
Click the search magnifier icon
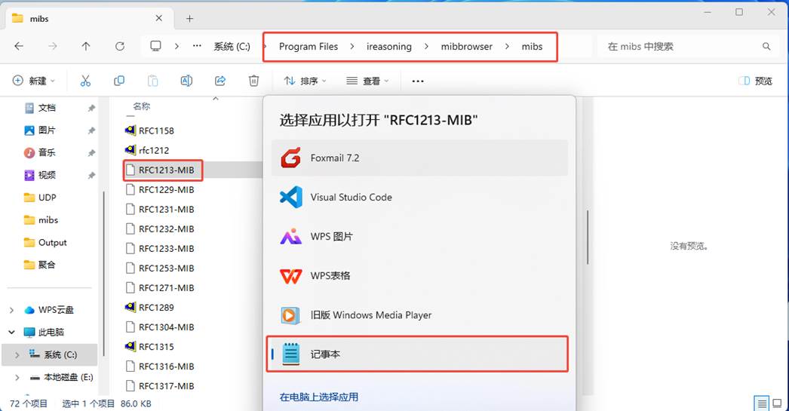(x=766, y=46)
